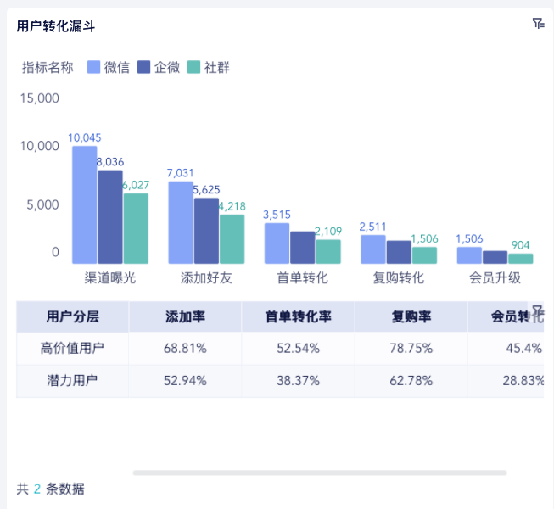
Task: Click the 微信 bar for 复购转化
Action: [x=373, y=249]
